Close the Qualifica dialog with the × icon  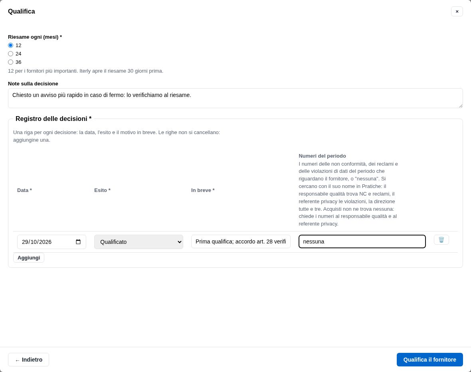tap(457, 12)
